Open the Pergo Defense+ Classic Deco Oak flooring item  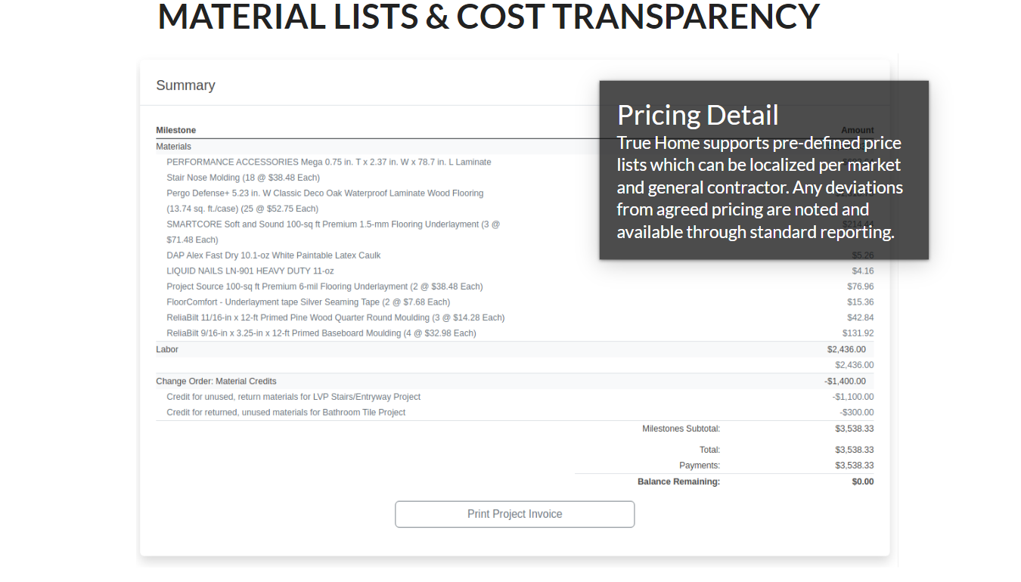[324, 193]
